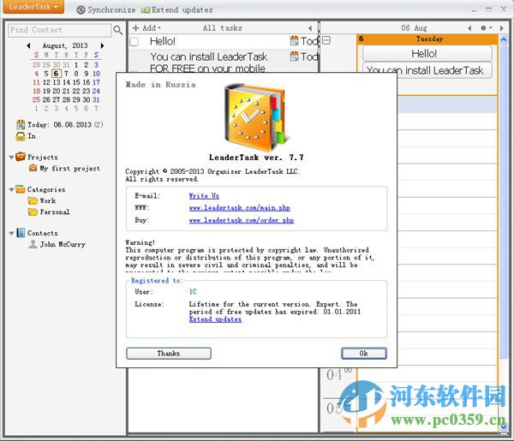Open www.leadertask.com/main.php link
The image size is (514, 441).
(x=240, y=208)
